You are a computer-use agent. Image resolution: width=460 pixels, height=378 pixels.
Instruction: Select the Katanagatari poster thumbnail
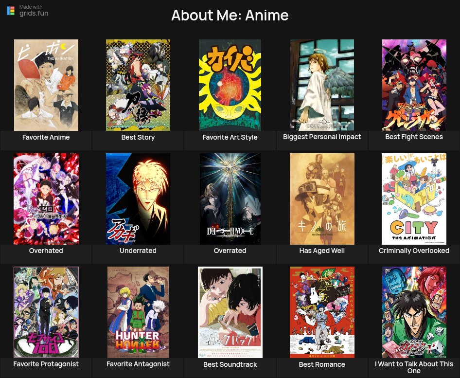point(138,85)
